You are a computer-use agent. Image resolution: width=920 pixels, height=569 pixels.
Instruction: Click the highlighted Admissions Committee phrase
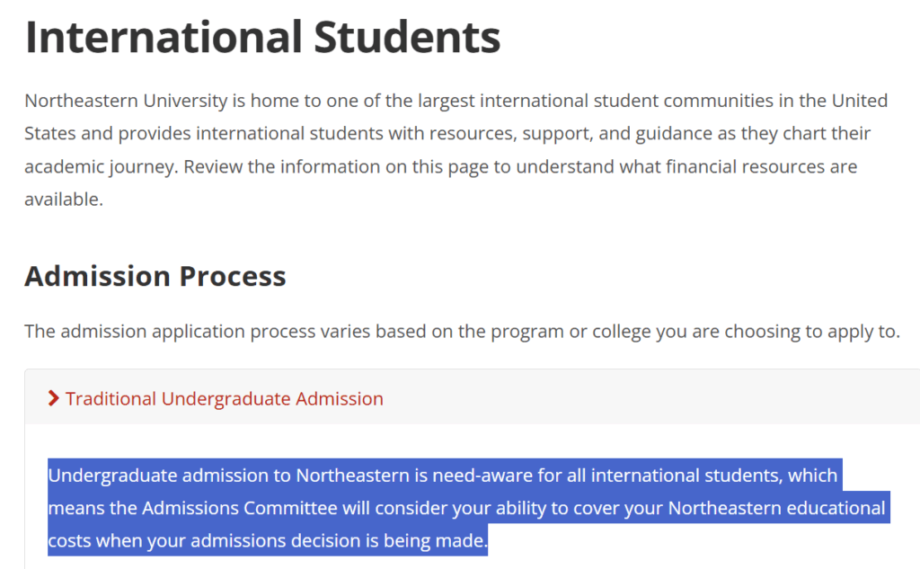(x=240, y=509)
